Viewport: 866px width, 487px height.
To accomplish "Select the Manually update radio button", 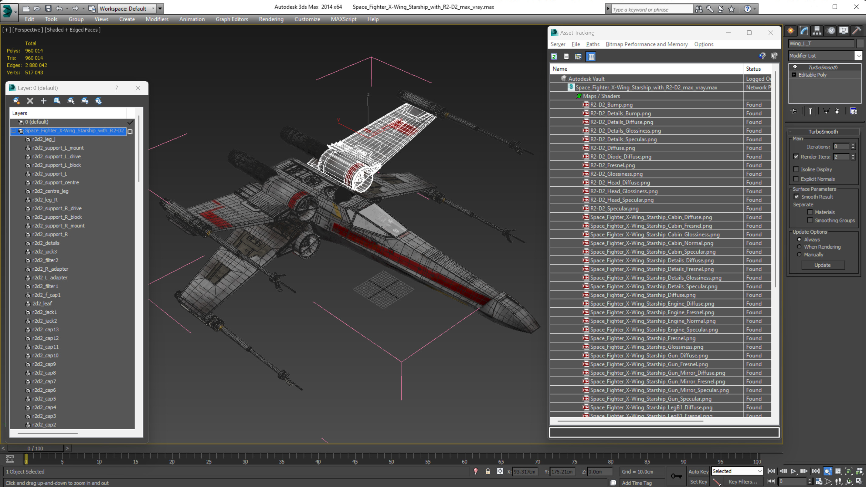I will (x=799, y=254).
